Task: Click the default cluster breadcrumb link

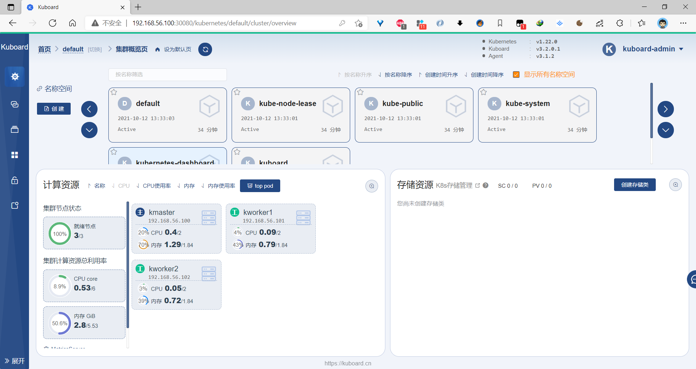Action: click(x=73, y=49)
